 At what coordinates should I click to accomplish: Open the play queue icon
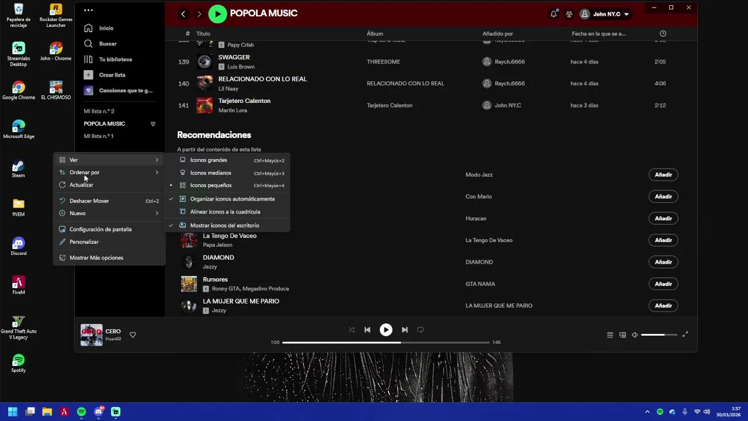click(x=610, y=335)
